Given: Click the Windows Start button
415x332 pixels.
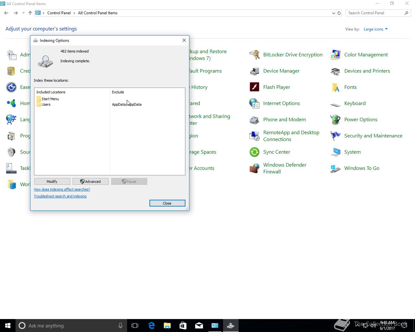Looking at the screenshot, I should click(8, 326).
